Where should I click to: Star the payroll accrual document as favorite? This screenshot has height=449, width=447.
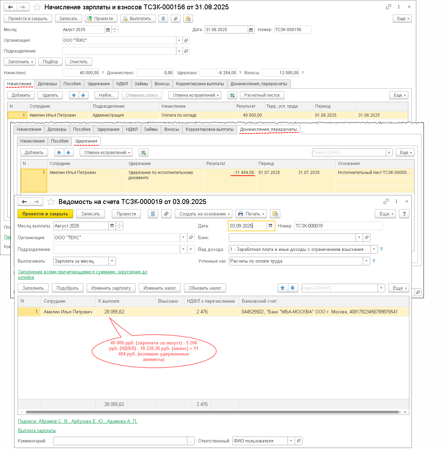click(37, 7)
